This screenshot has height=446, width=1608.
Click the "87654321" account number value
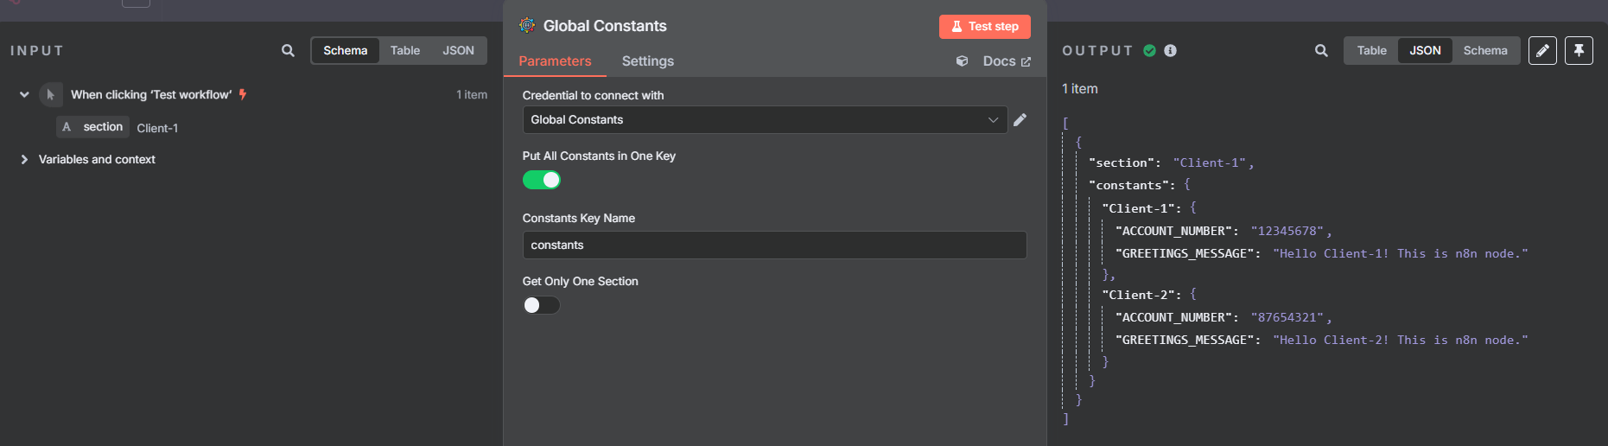(x=1287, y=317)
